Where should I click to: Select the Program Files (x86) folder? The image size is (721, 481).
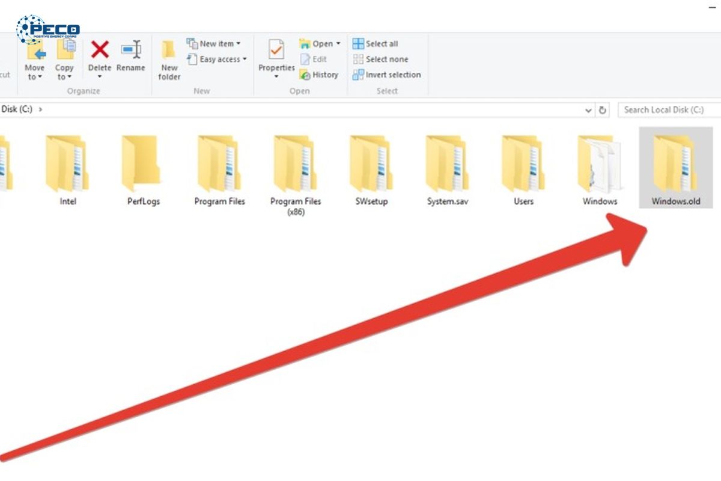[296, 175]
